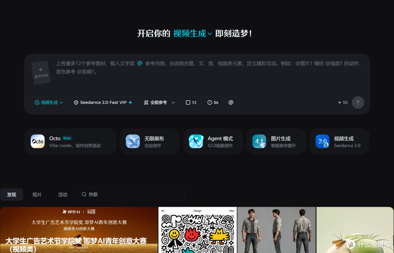Click the 无限画布 pegasus icon
The width and height of the screenshot is (394, 253).
(x=133, y=141)
